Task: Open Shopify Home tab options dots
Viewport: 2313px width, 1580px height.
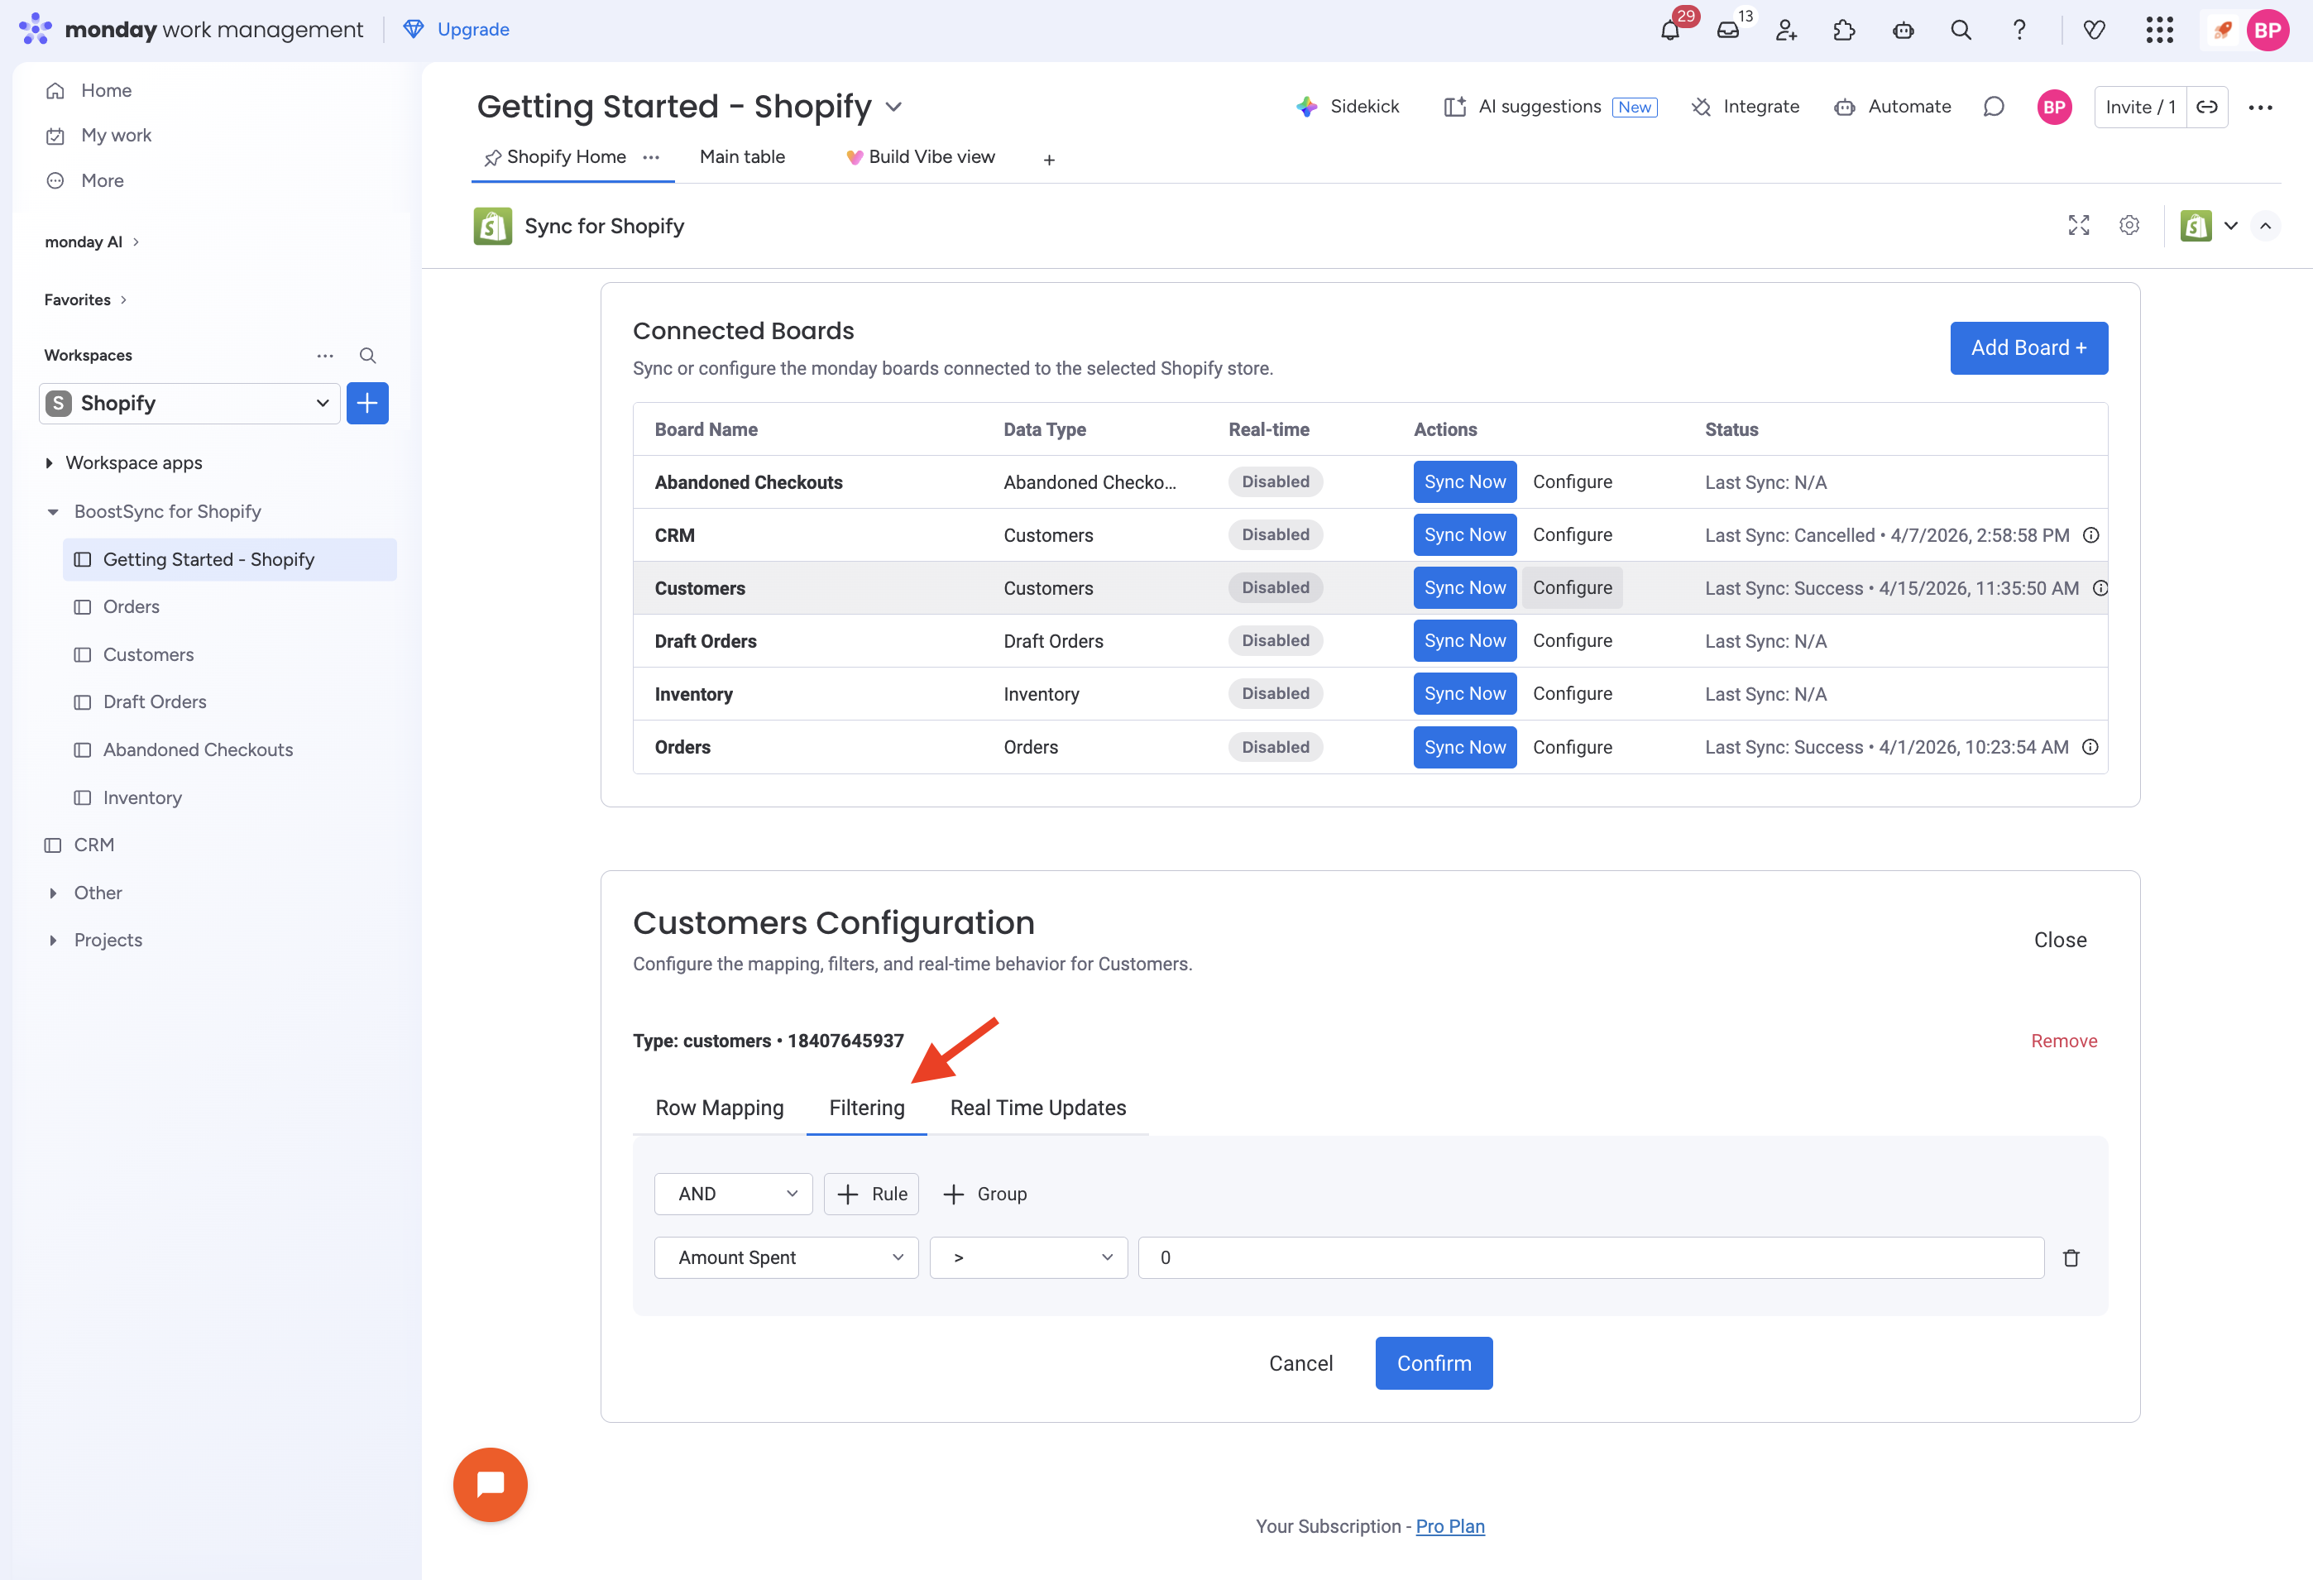Action: 651,157
